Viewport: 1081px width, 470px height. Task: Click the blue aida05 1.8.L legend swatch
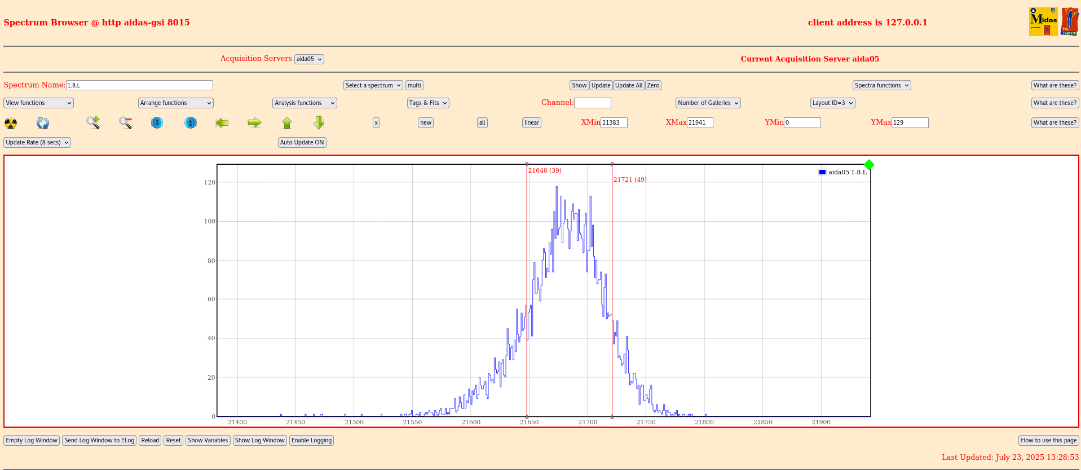(x=822, y=172)
